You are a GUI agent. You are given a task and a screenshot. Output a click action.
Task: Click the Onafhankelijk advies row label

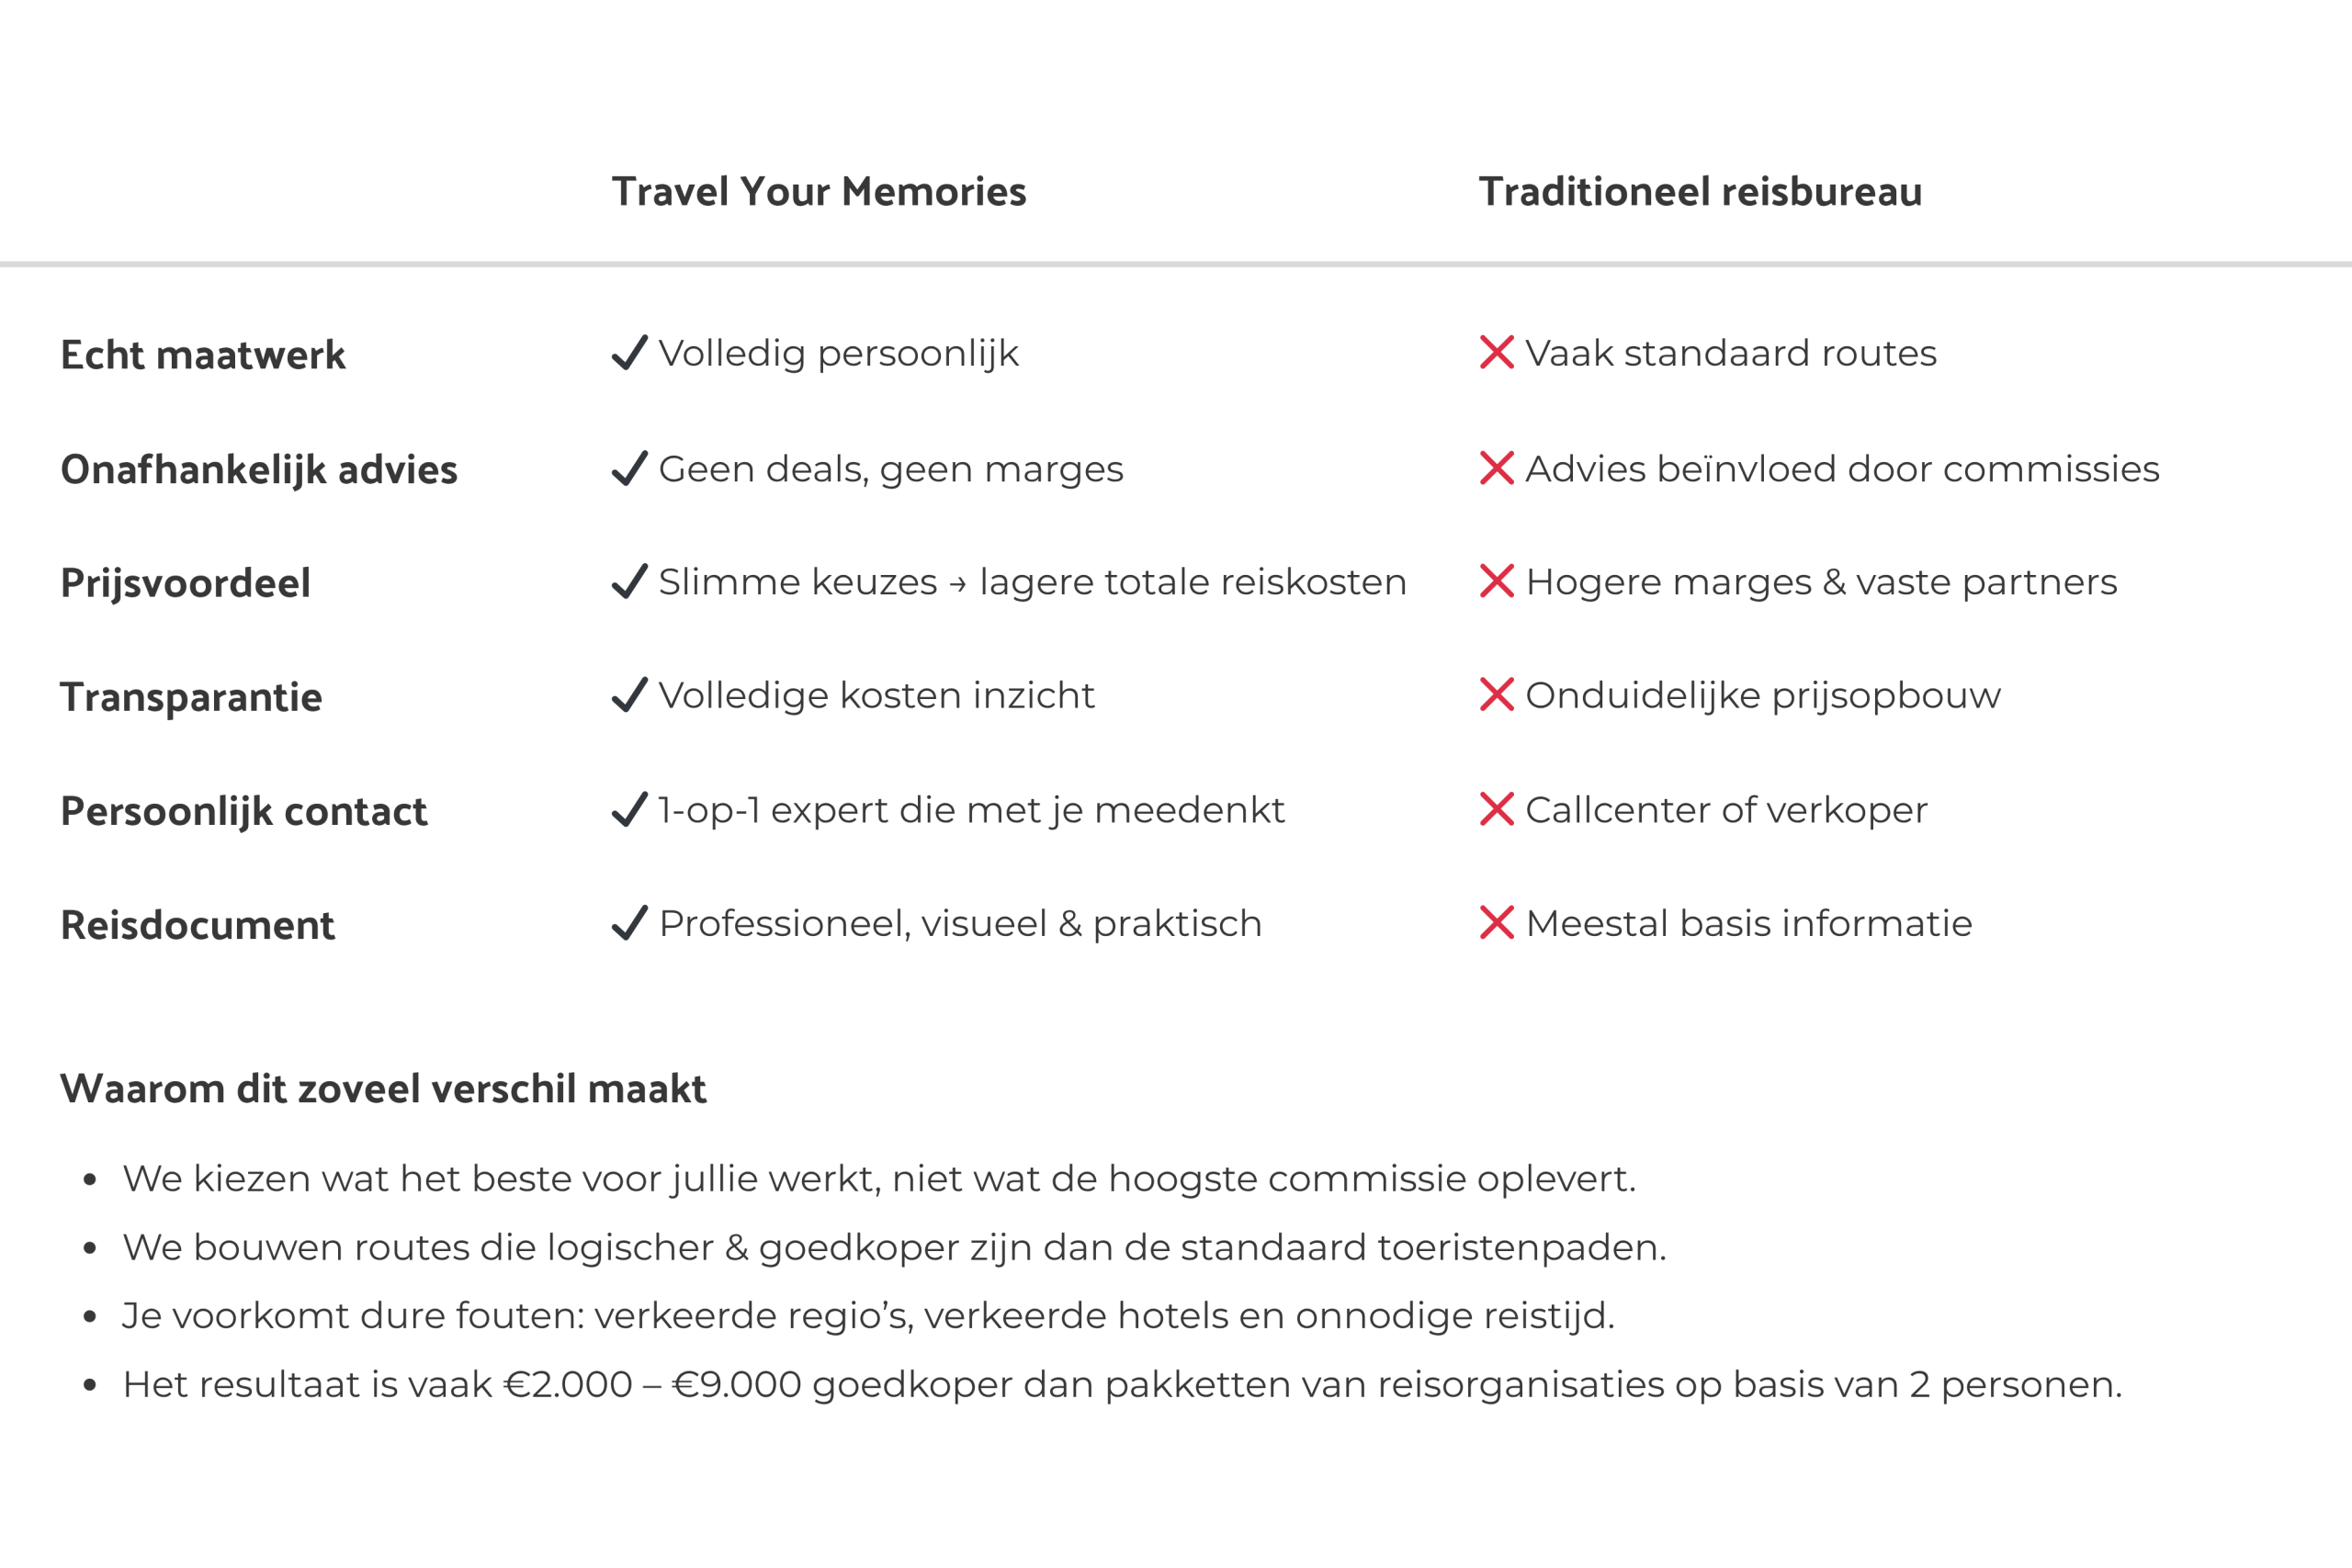(259, 470)
